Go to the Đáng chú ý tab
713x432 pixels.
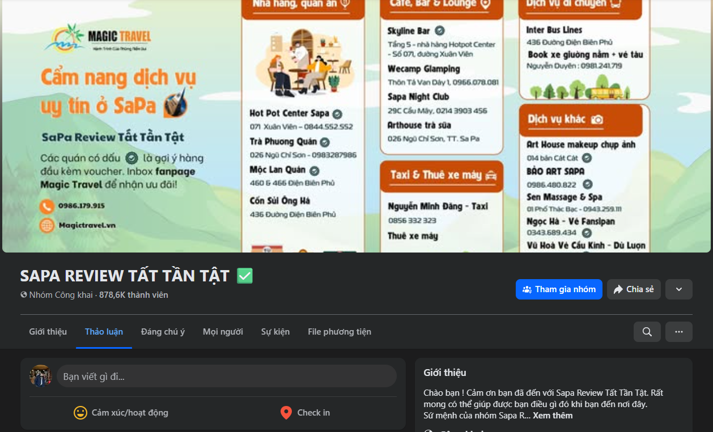[x=163, y=332]
